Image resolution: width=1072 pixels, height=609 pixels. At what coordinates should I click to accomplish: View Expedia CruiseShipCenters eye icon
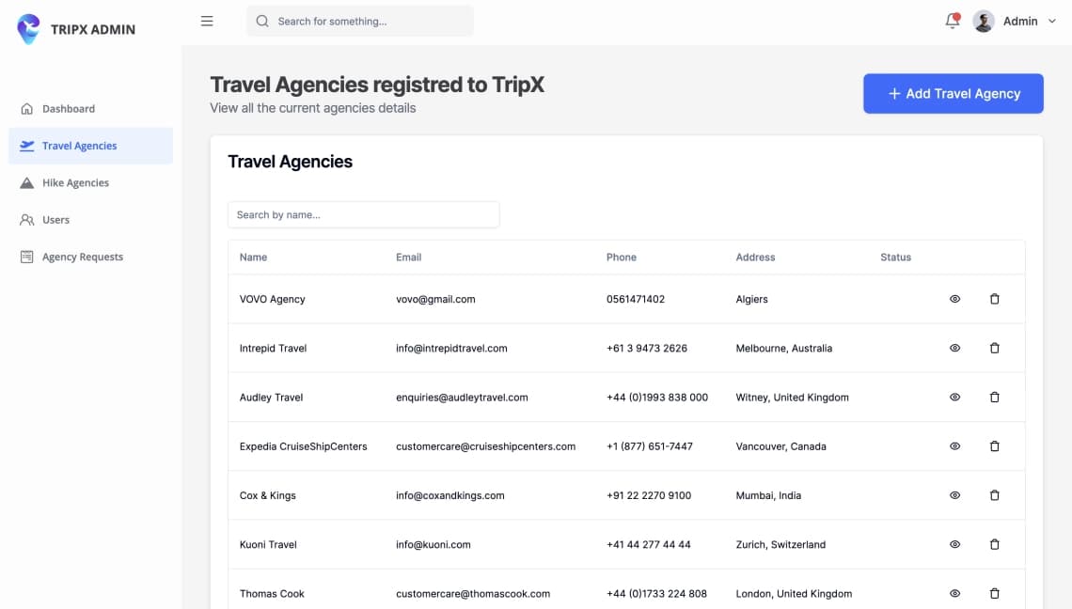point(954,446)
